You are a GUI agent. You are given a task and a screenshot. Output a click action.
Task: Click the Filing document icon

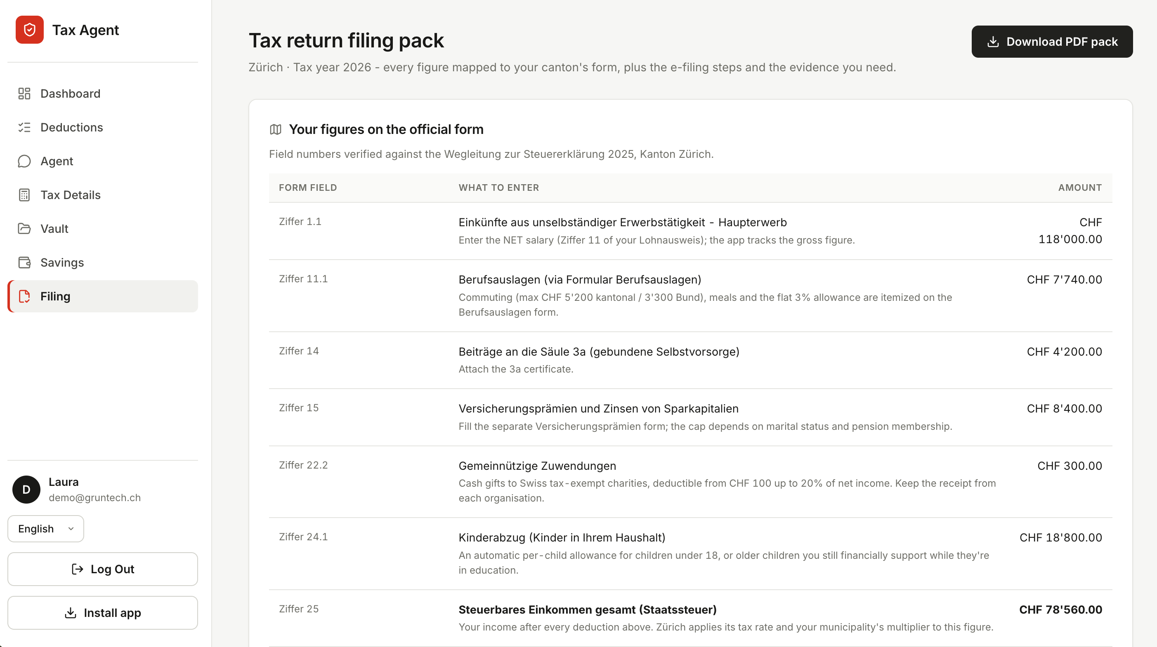click(x=24, y=296)
